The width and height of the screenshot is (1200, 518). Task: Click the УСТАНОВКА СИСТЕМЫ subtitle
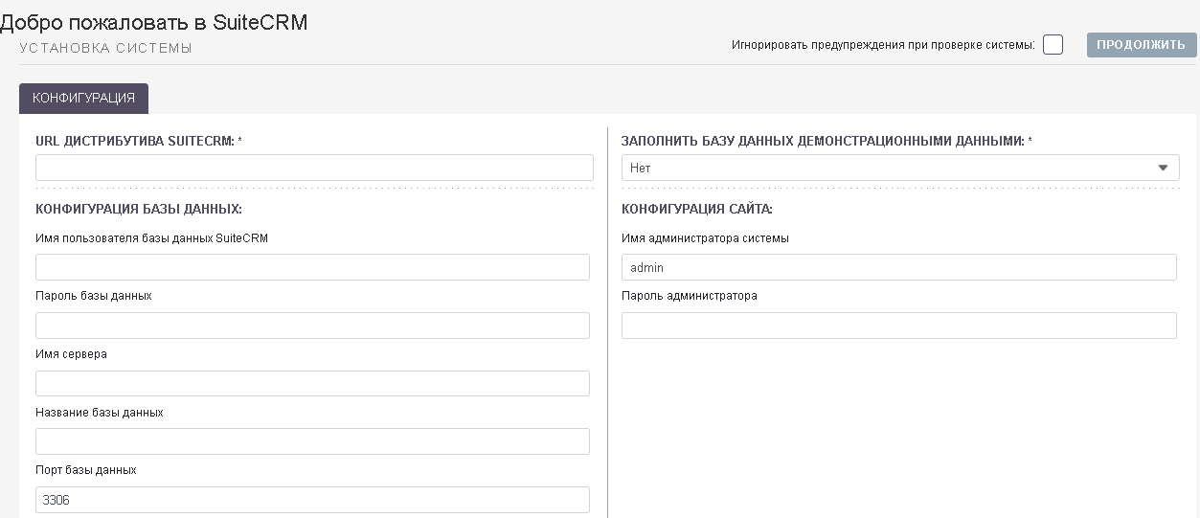click(106, 48)
